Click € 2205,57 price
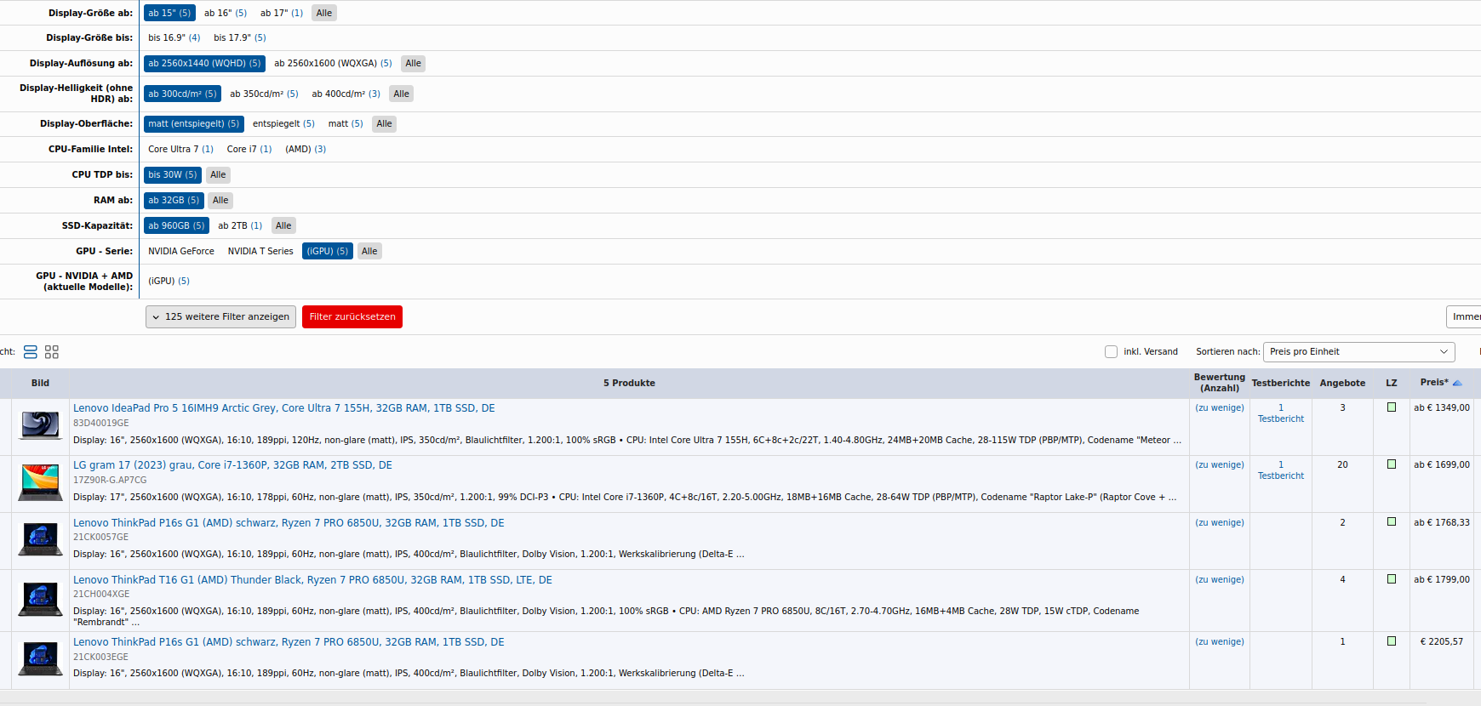Image resolution: width=1481 pixels, height=706 pixels. (x=1442, y=641)
